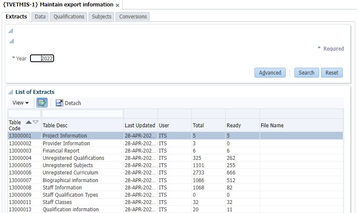
Task: Focus the Year input field
Action: pyautogui.click(x=42, y=59)
